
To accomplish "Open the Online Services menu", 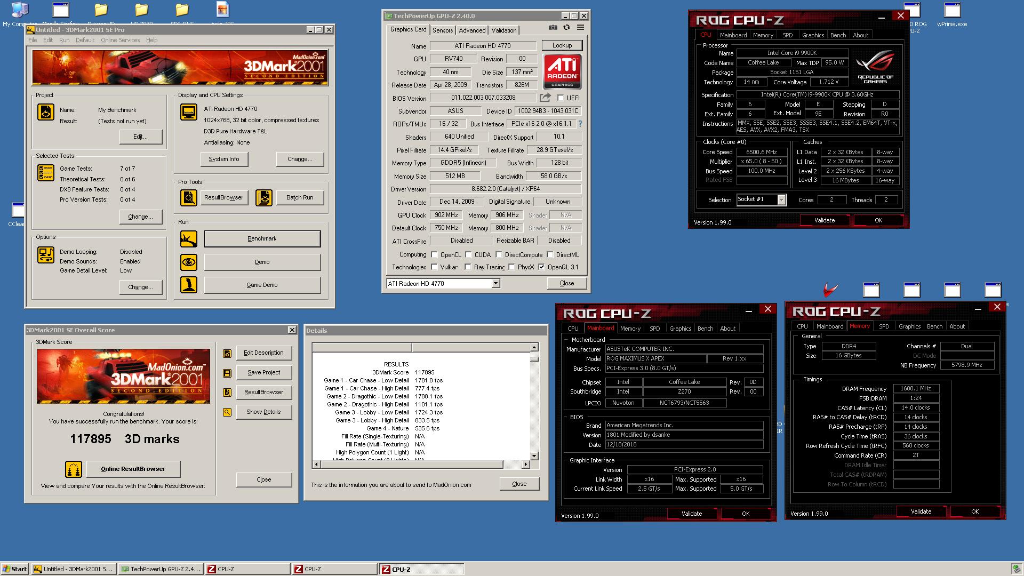I will [x=120, y=40].
